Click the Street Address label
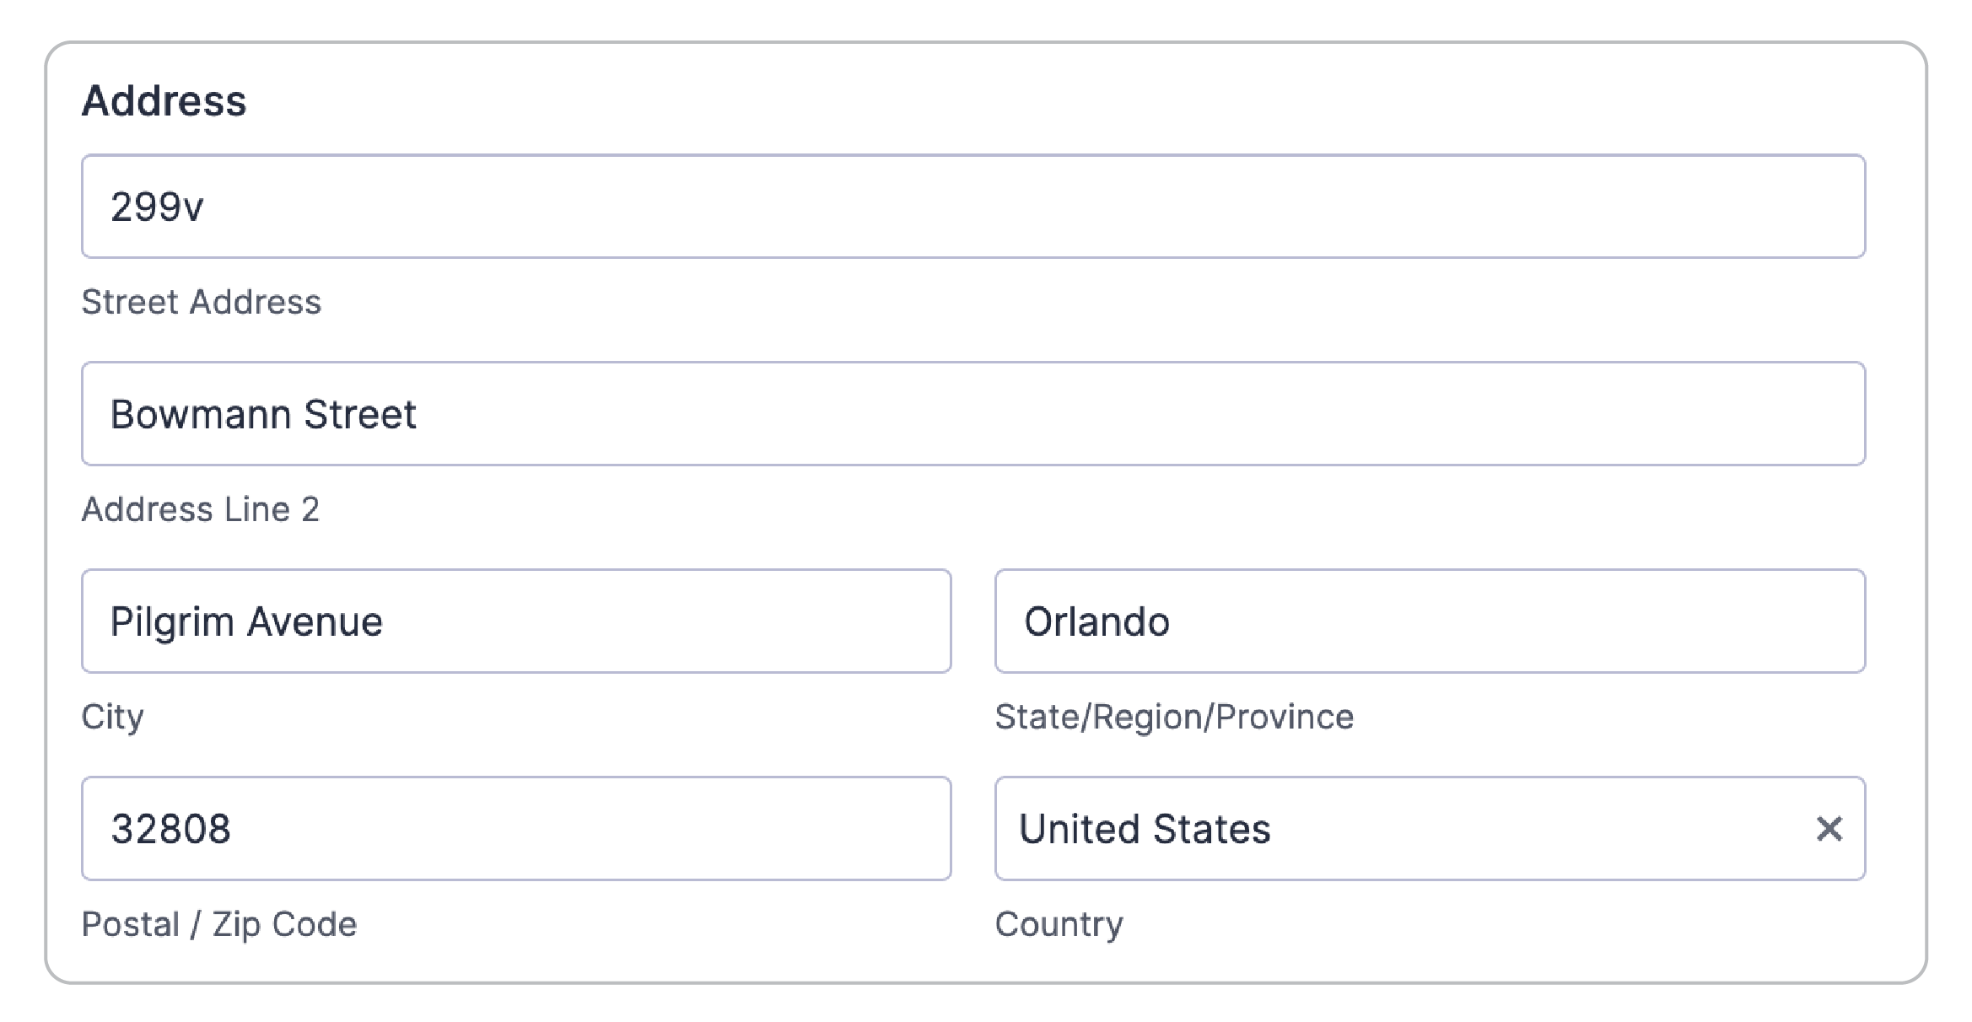Screen dimensions: 1972x1022 pyautogui.click(x=202, y=302)
